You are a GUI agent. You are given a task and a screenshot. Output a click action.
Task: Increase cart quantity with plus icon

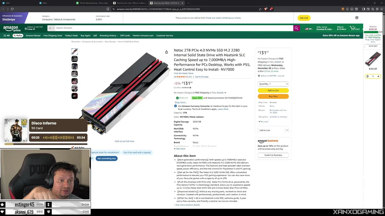[x=378, y=76]
